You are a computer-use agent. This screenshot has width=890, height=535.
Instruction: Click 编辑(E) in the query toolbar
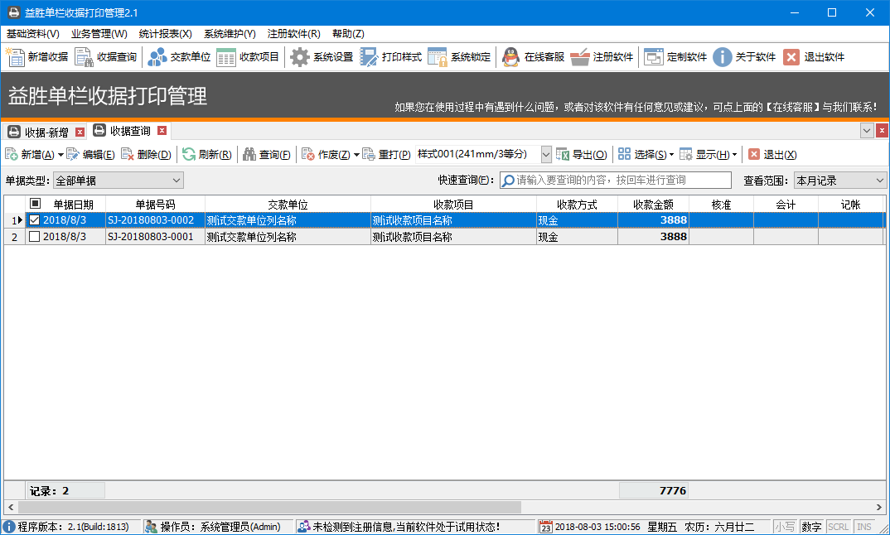point(91,154)
